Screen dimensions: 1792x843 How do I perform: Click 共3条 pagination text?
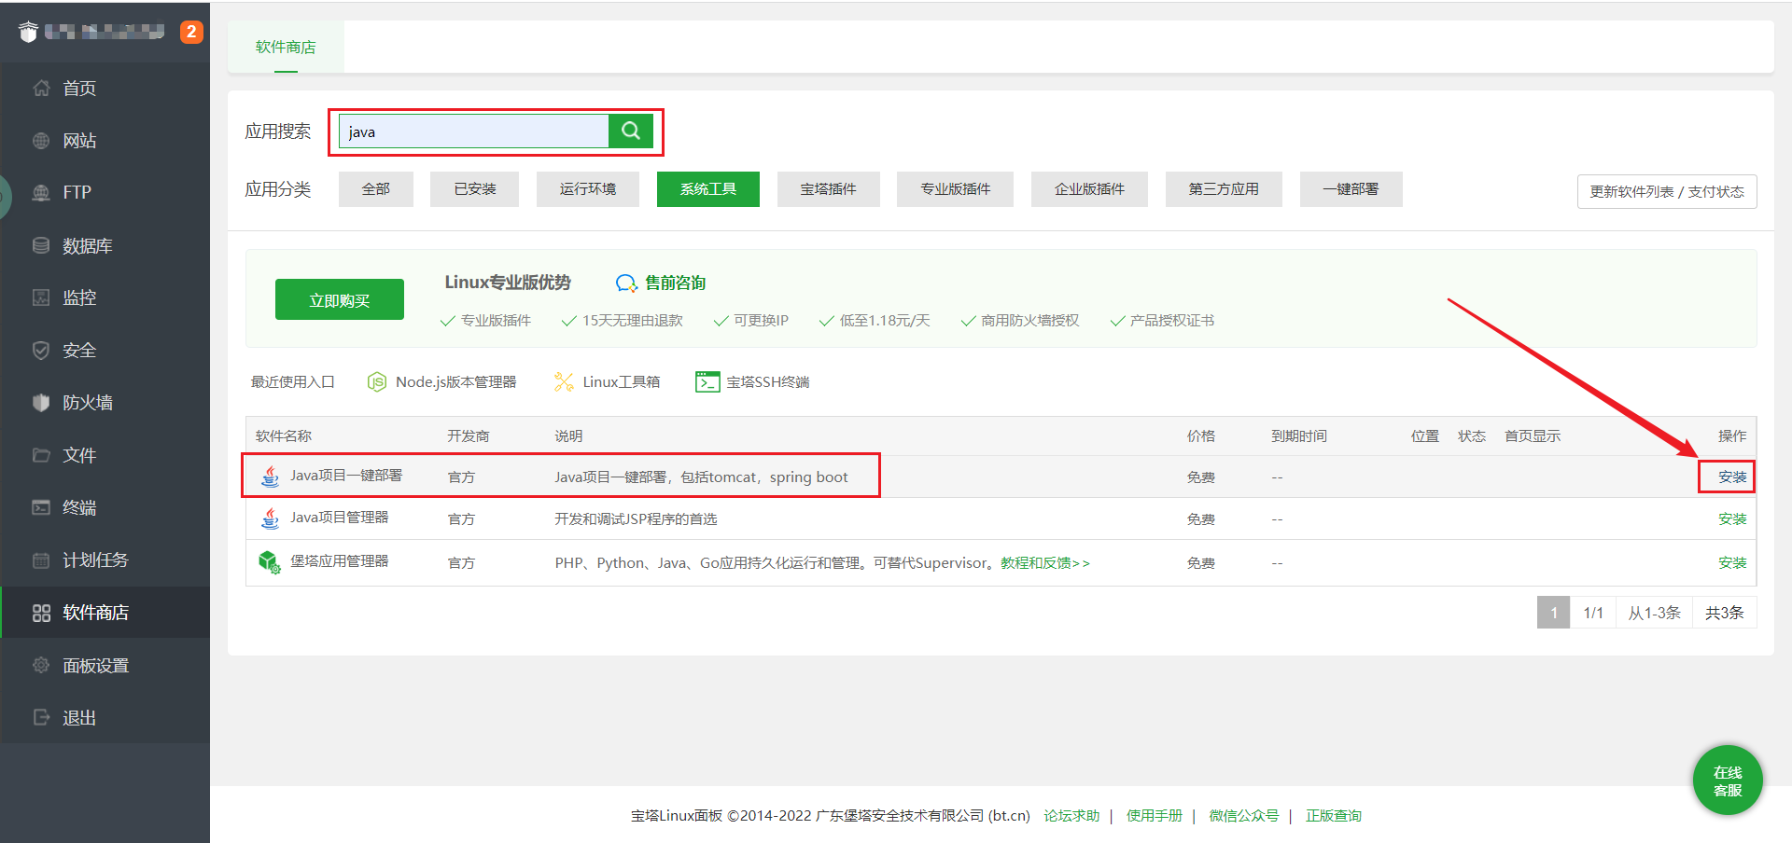[x=1724, y=613]
